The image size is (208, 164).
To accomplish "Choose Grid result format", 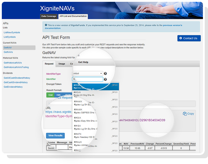I will click(x=50, y=95).
